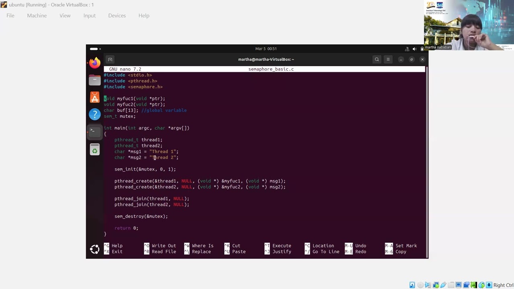Click the 'Where Is' shortcut label in nano
514x289 pixels.
203,246
